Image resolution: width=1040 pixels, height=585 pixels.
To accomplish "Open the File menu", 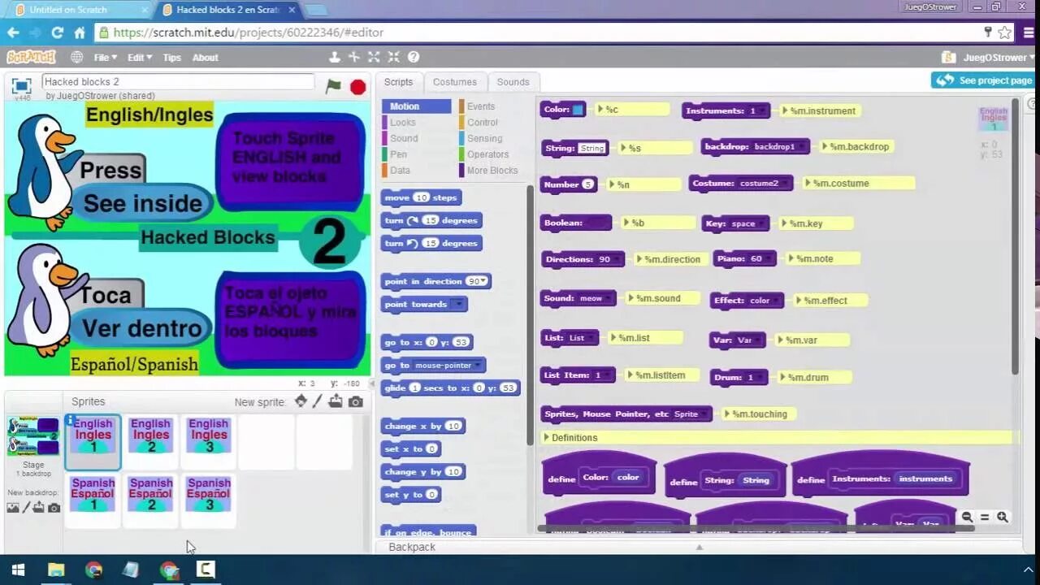I will click(106, 57).
